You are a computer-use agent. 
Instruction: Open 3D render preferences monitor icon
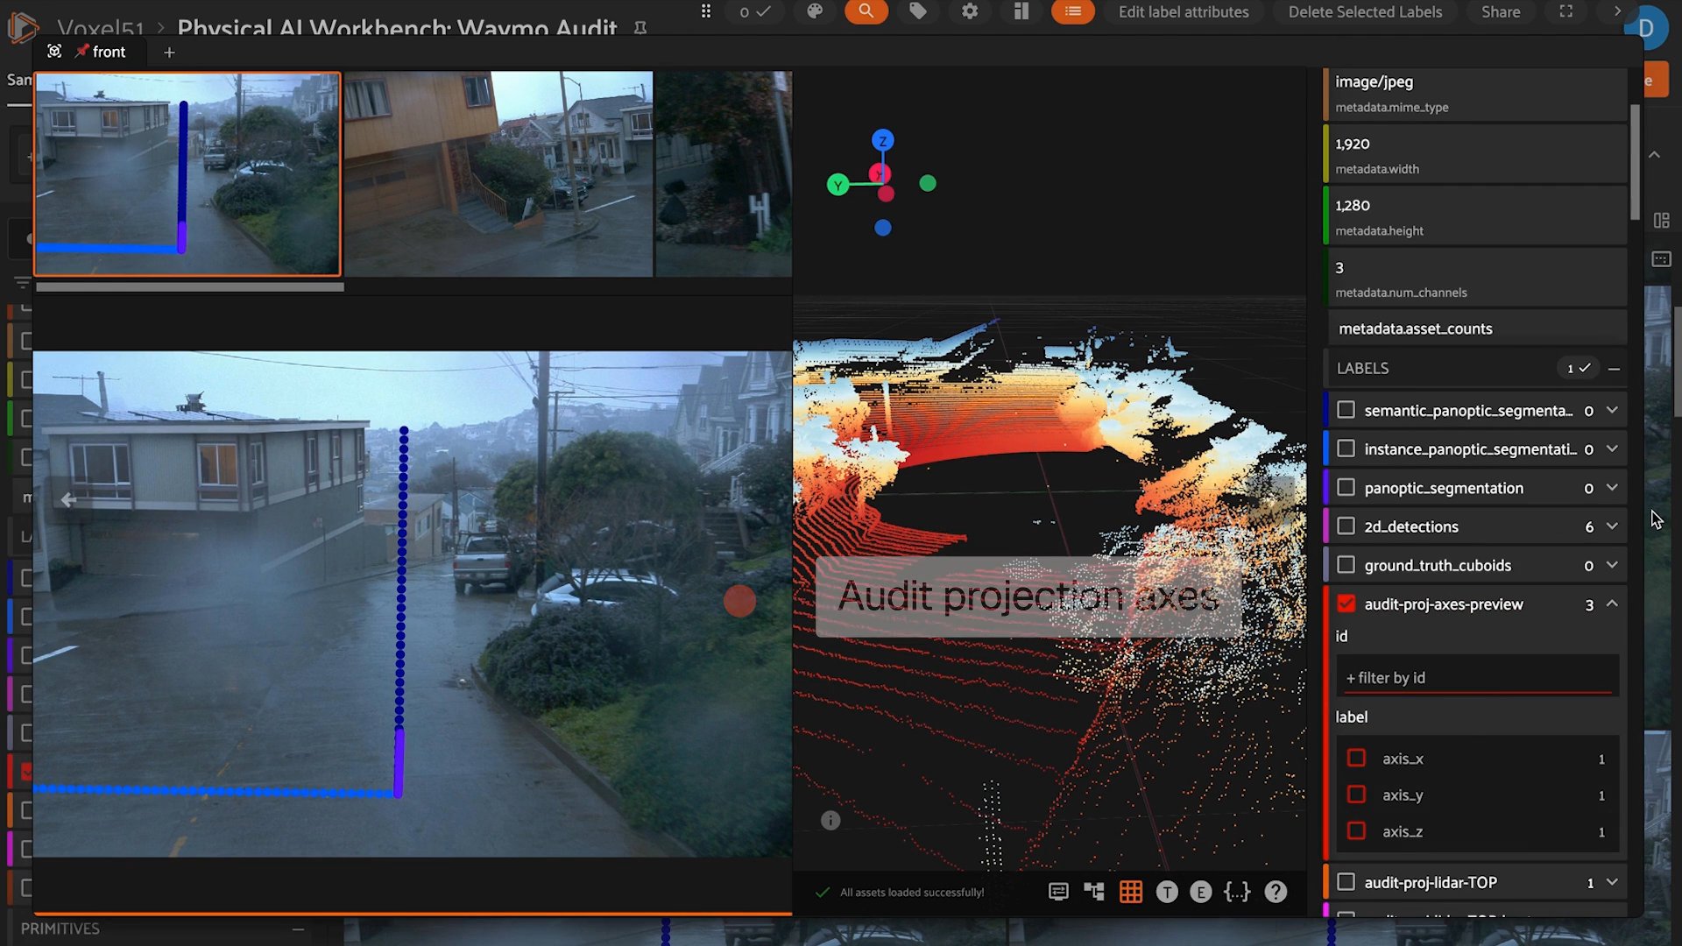1058,892
